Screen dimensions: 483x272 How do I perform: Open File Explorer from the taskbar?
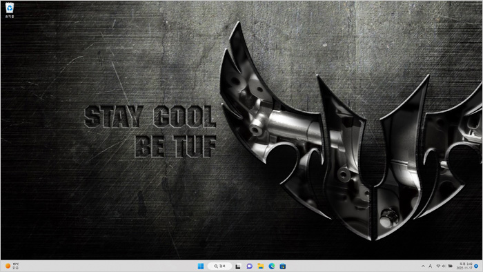point(261,266)
